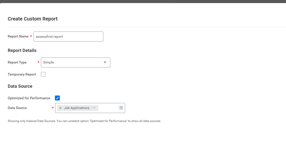Click the Temporary Report label text
The image size is (286, 157).
(x=22, y=74)
